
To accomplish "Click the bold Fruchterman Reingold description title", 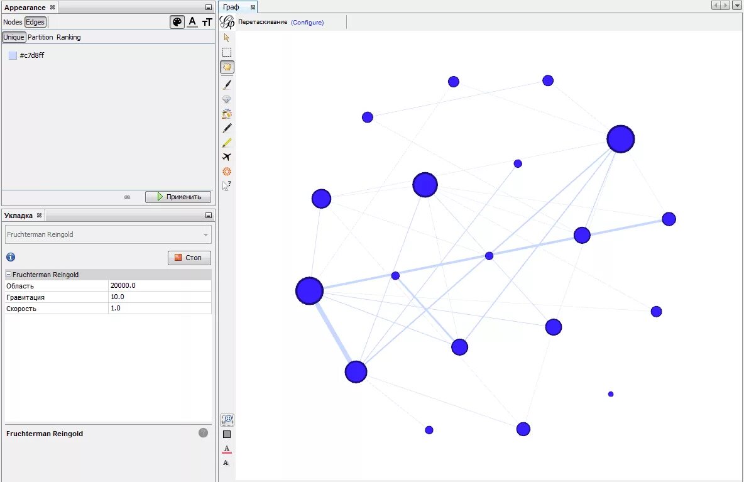I will coord(45,434).
